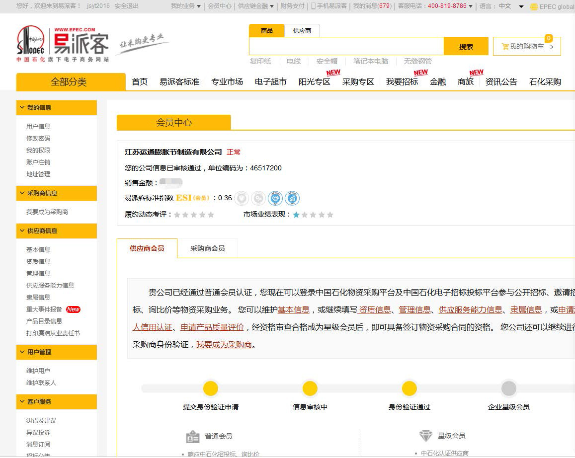Open the 我的业务 dropdown

point(185,6)
